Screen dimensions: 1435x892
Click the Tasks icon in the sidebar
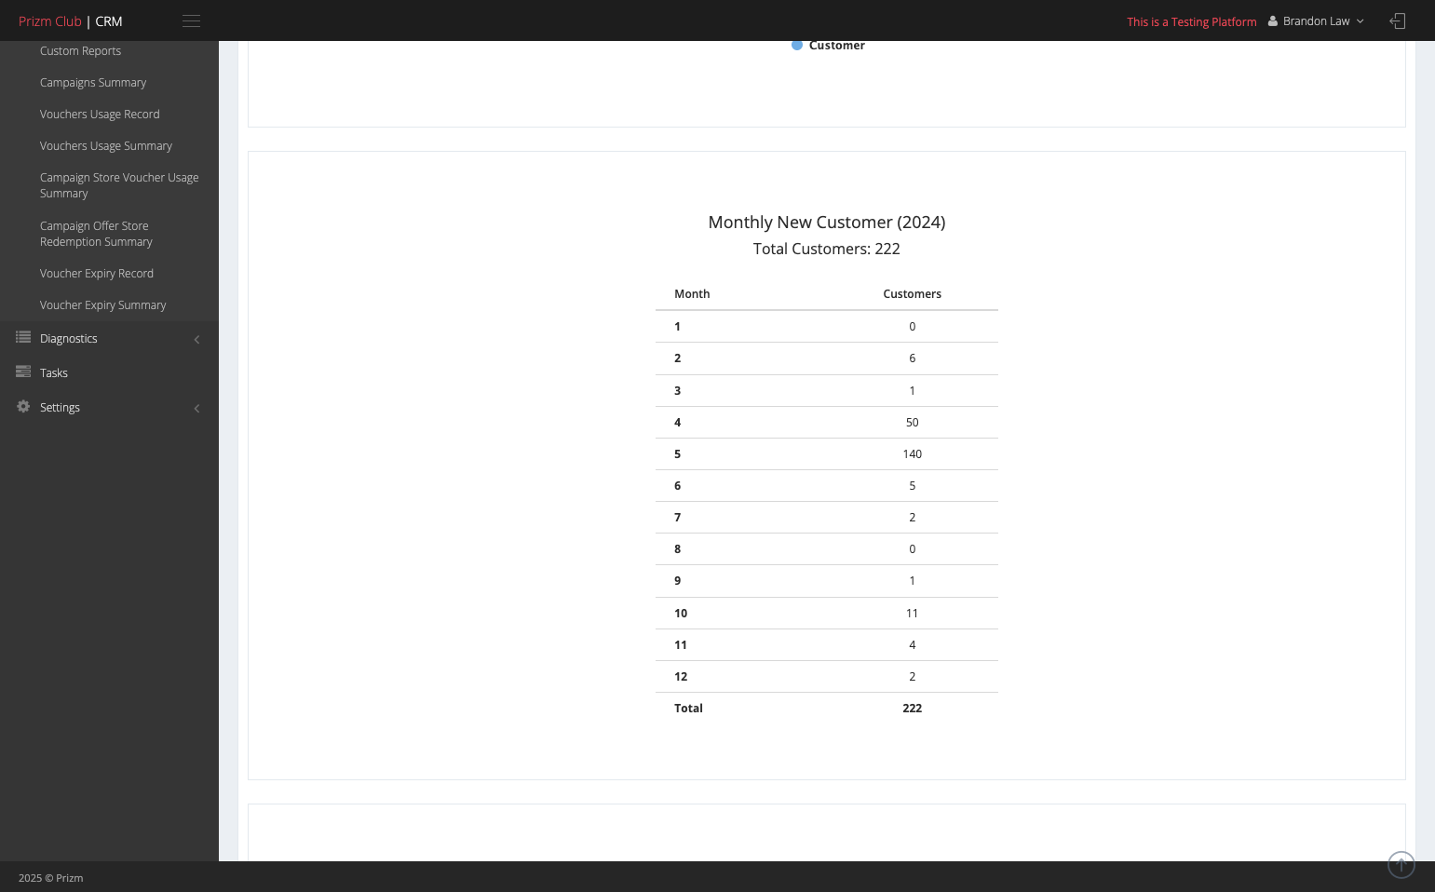(x=23, y=372)
